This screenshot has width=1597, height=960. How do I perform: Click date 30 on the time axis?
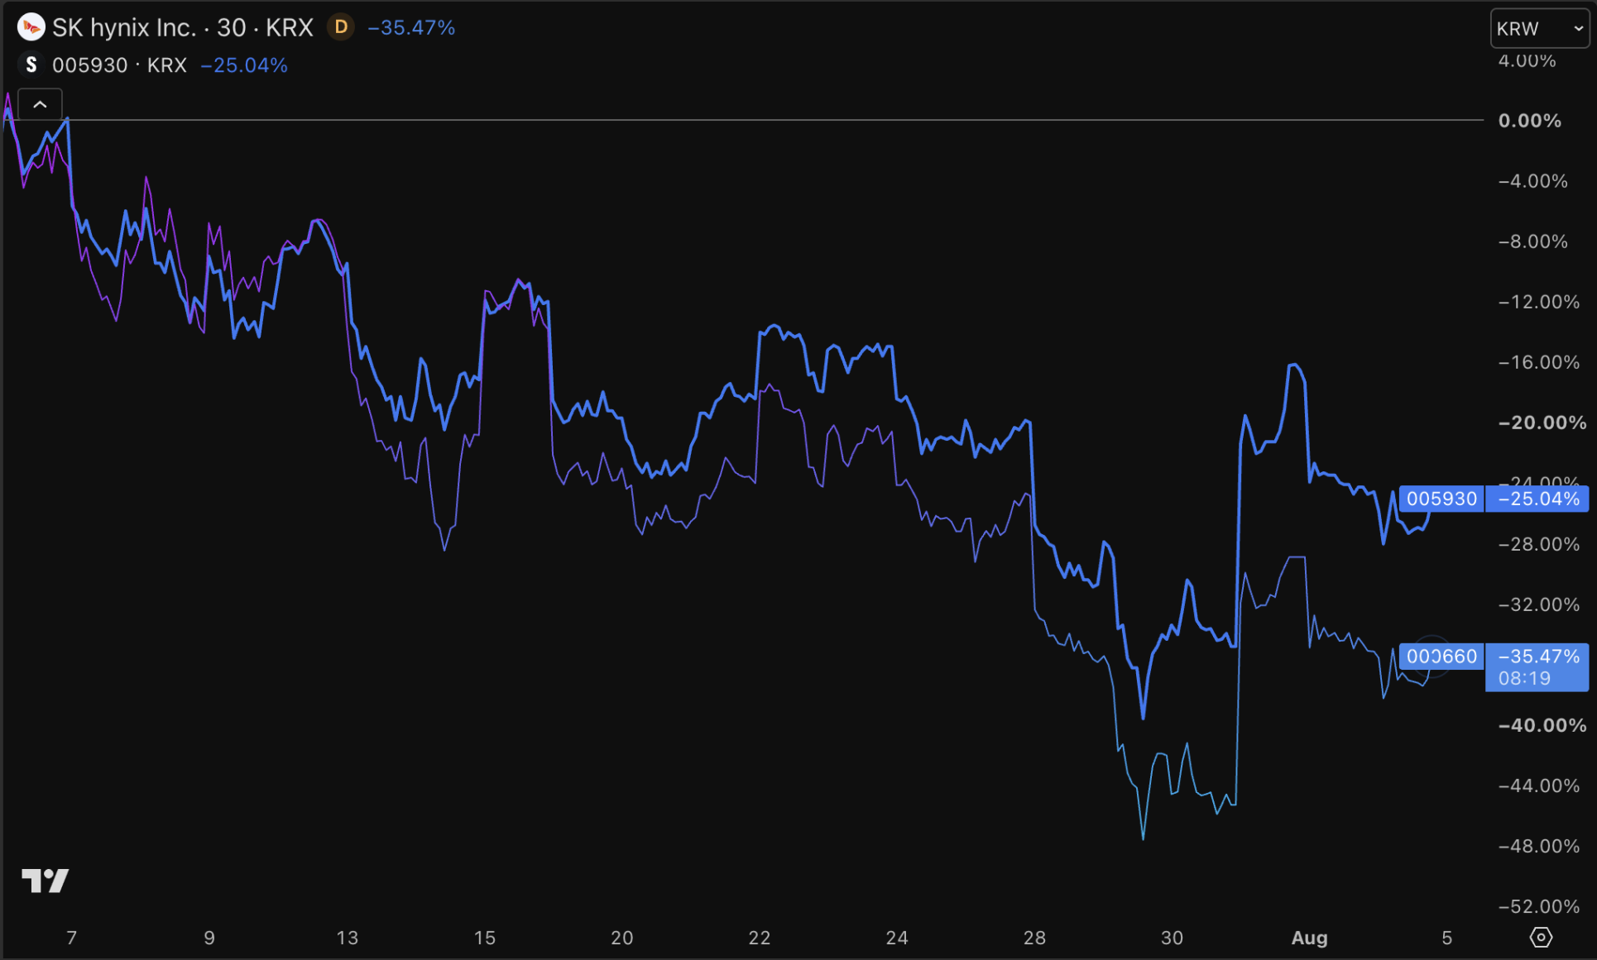(1172, 938)
